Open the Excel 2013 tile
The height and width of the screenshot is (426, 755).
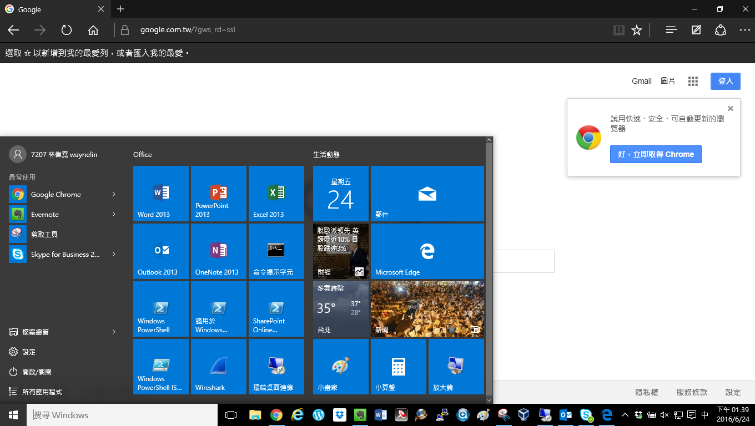click(x=276, y=194)
